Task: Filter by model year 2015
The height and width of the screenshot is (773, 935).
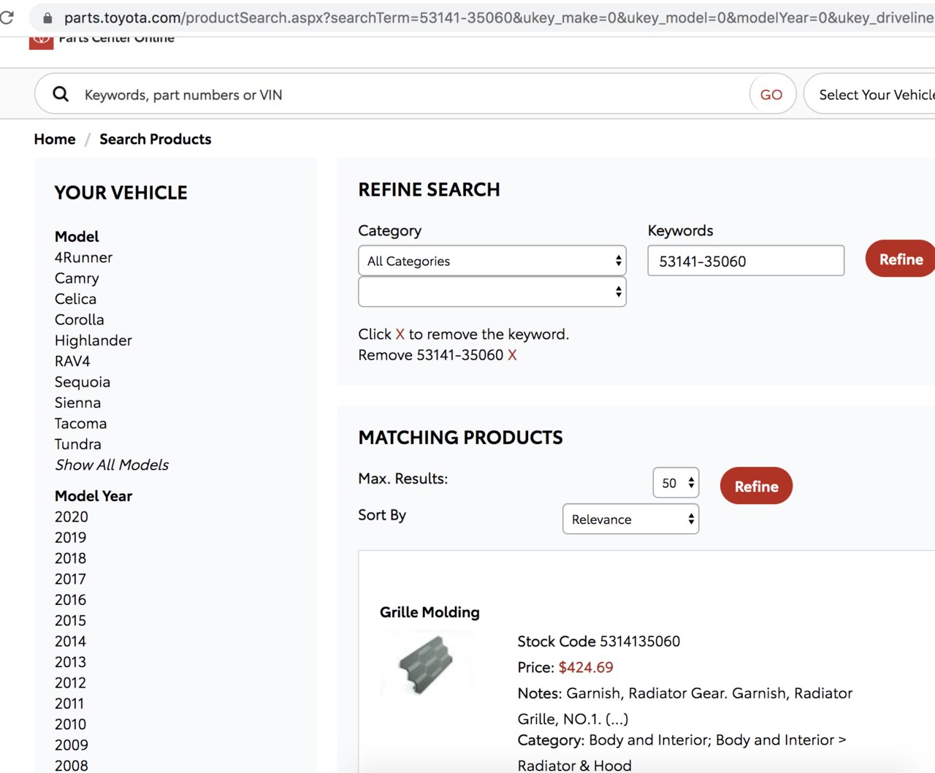Action: click(71, 620)
